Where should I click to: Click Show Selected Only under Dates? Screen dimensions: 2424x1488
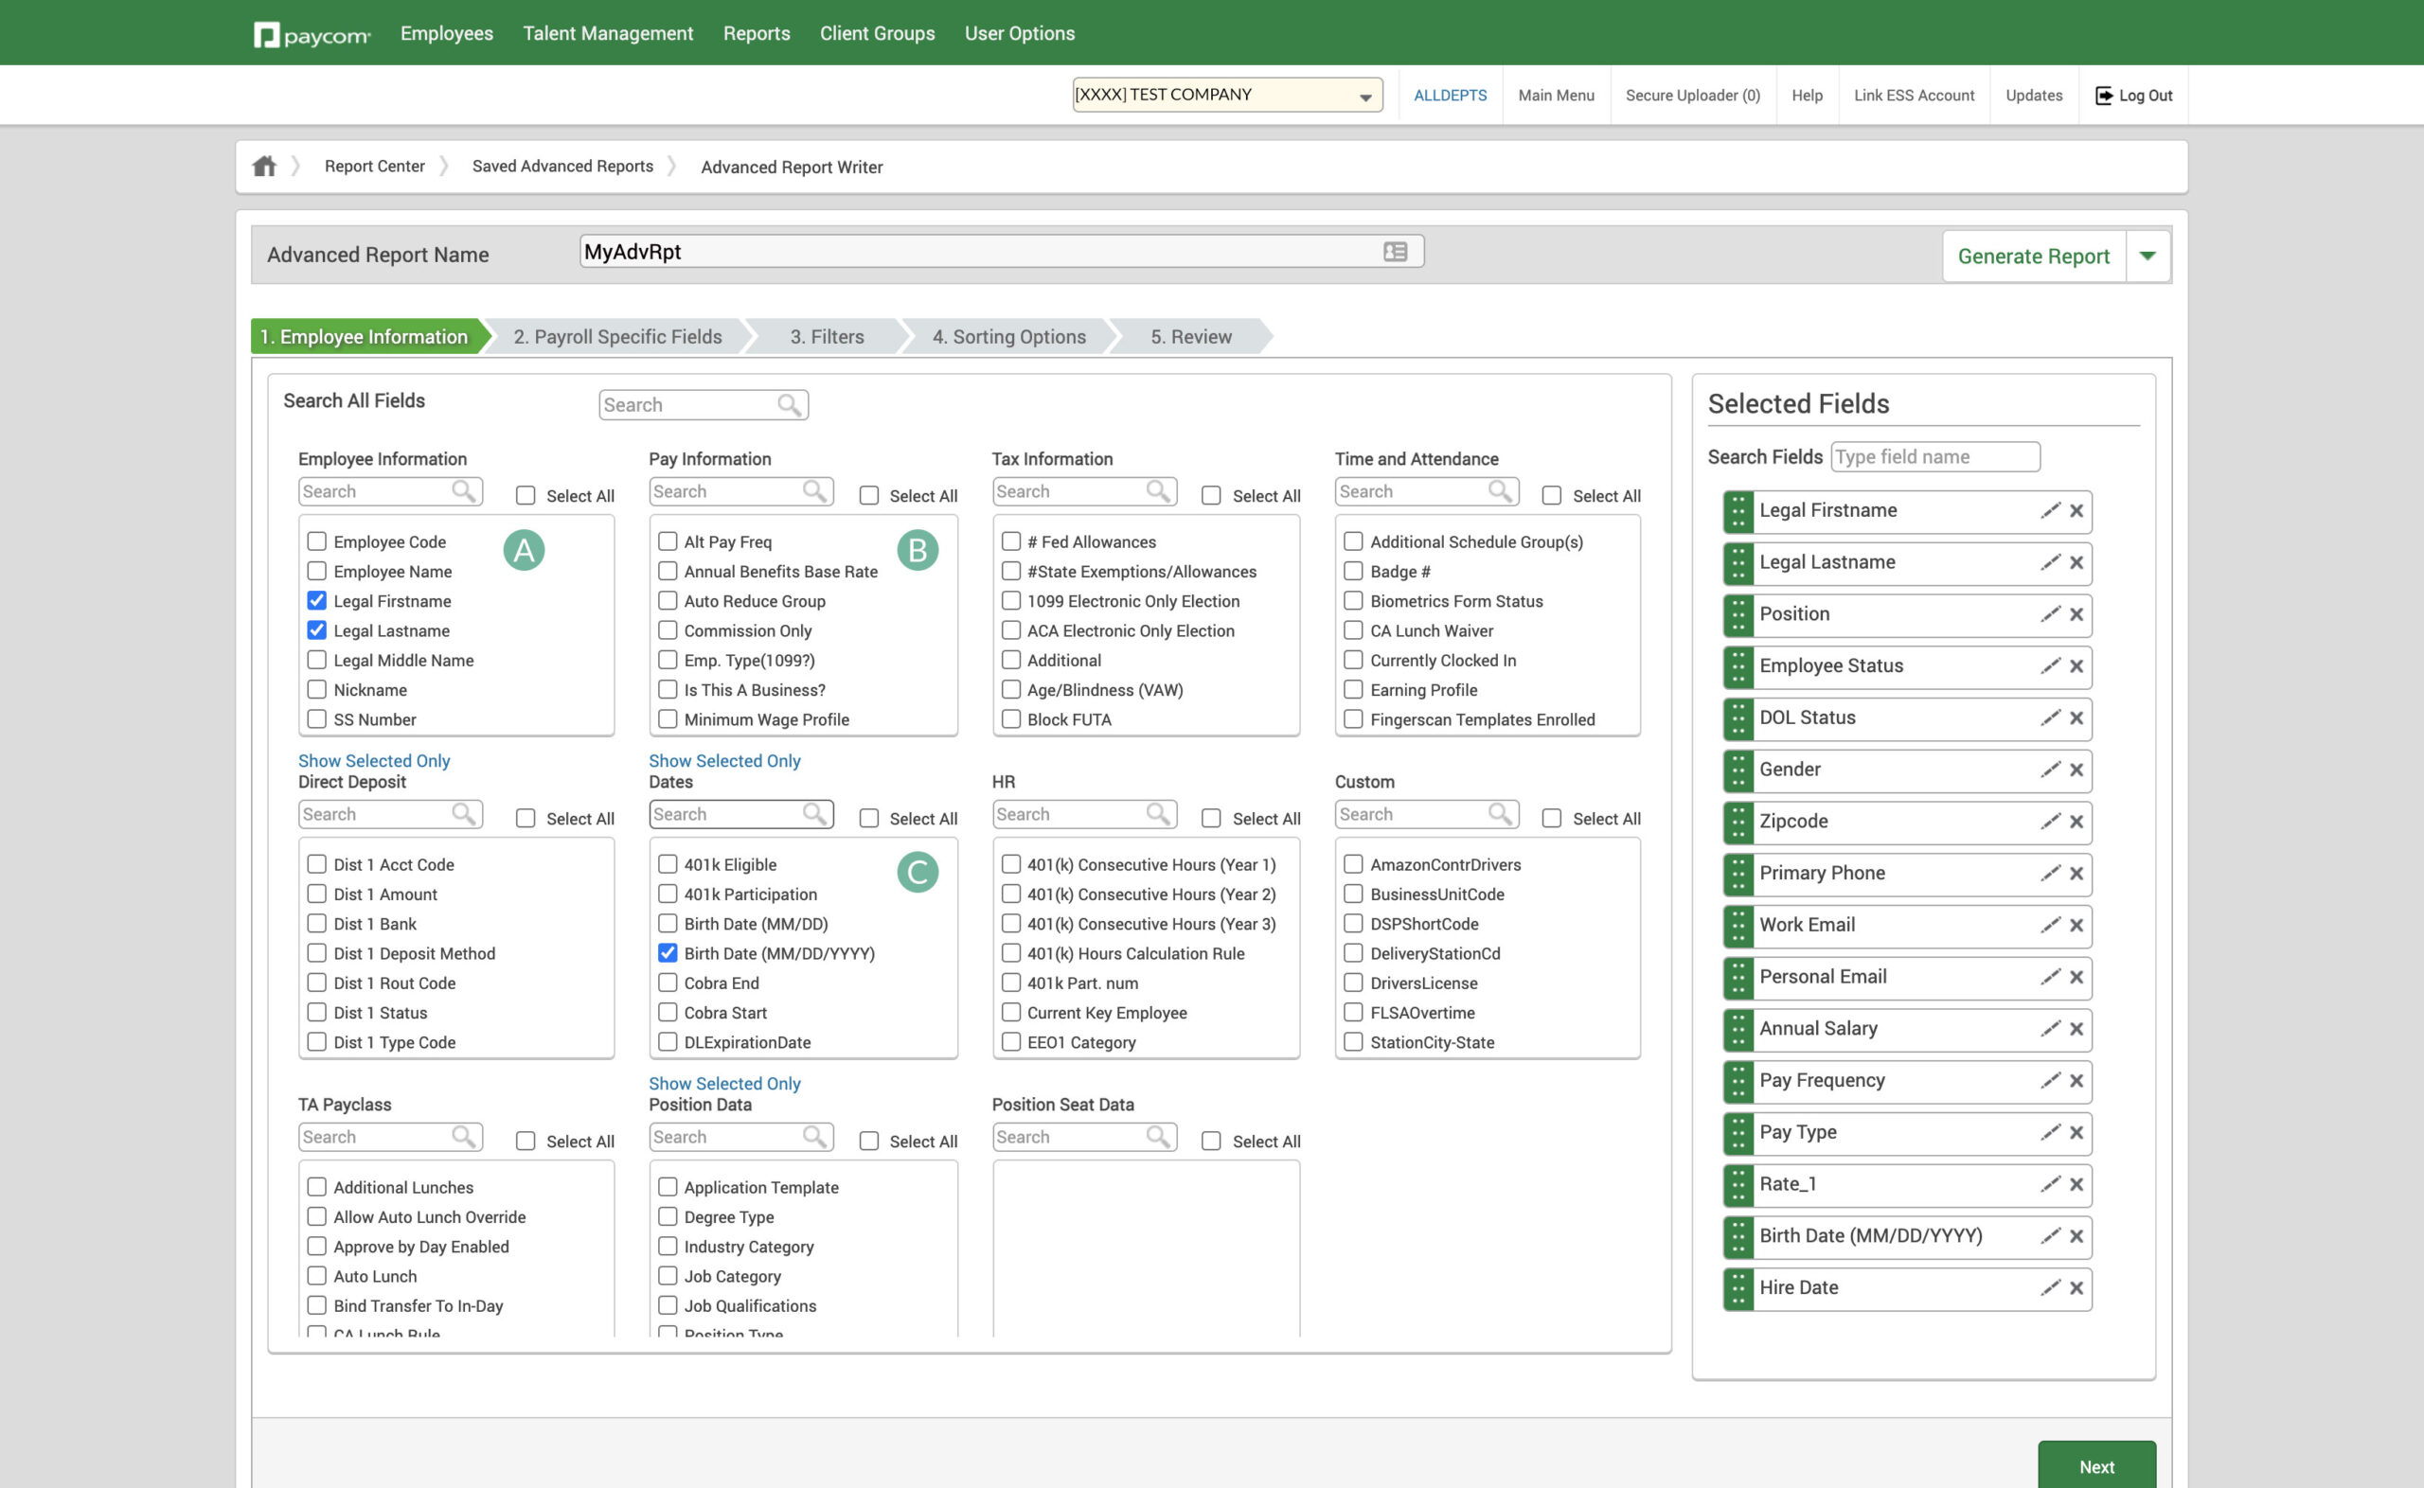(x=724, y=1084)
